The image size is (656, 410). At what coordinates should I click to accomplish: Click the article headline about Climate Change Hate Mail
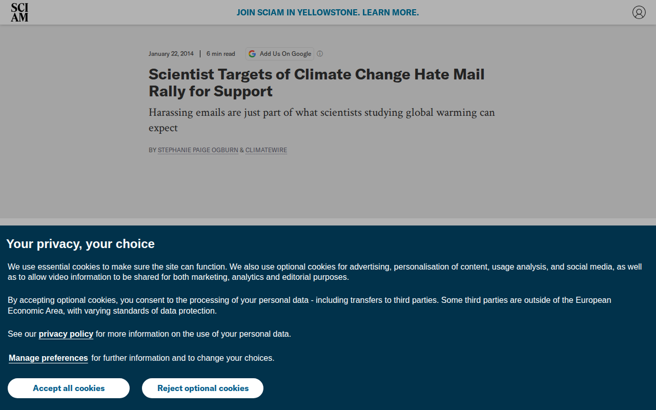click(316, 83)
